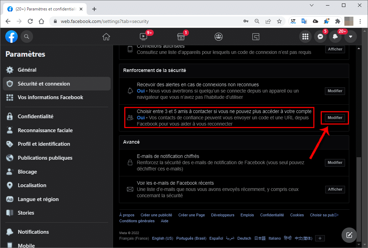
Task: Switch language to Italiano
Action: (274, 238)
